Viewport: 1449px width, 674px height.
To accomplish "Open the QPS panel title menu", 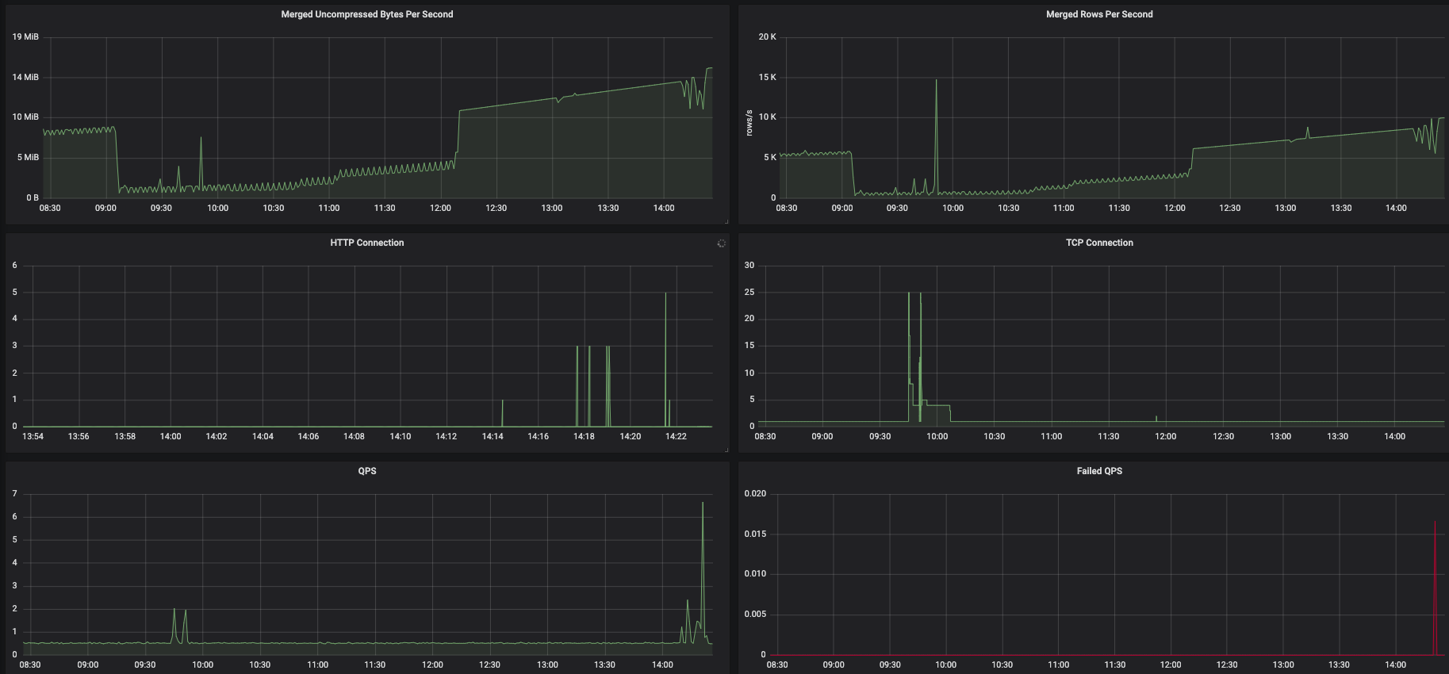I will point(366,471).
